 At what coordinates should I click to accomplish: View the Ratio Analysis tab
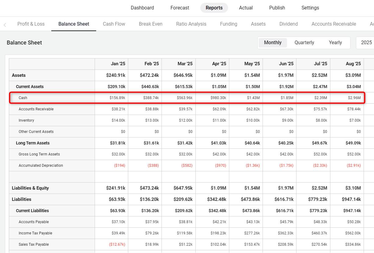[191, 24]
